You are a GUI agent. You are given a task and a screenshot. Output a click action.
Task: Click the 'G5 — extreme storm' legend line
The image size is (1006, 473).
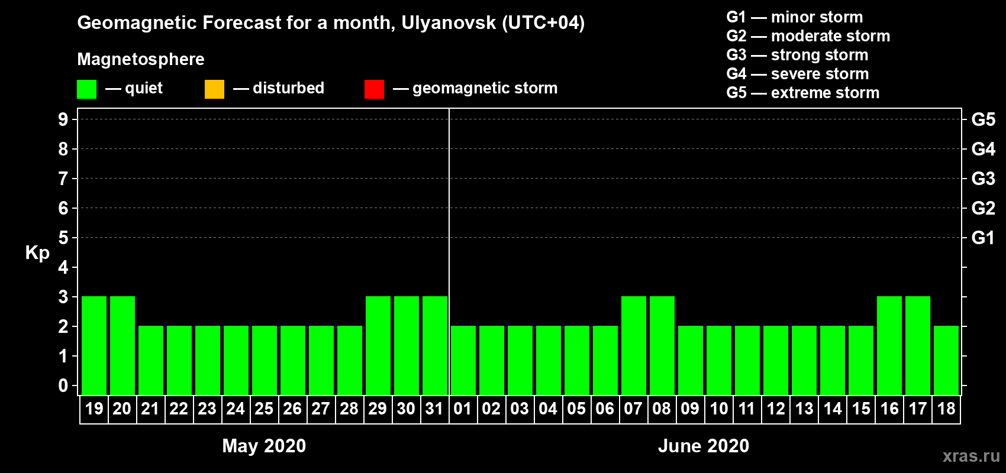803,93
